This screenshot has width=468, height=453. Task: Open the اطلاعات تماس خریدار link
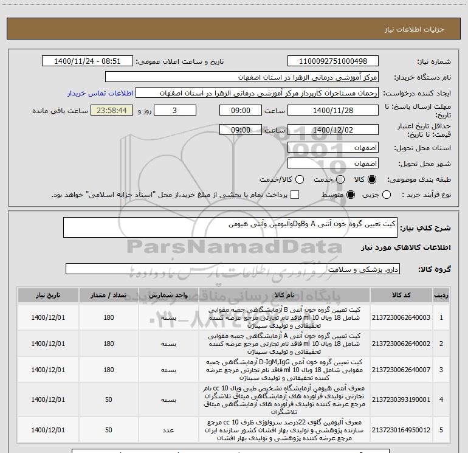(100, 93)
